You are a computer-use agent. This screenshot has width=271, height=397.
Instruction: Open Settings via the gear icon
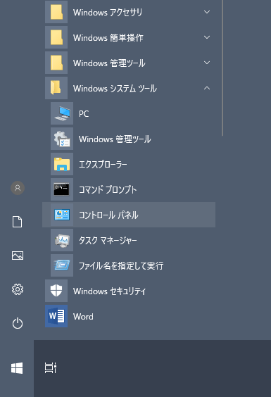click(18, 289)
